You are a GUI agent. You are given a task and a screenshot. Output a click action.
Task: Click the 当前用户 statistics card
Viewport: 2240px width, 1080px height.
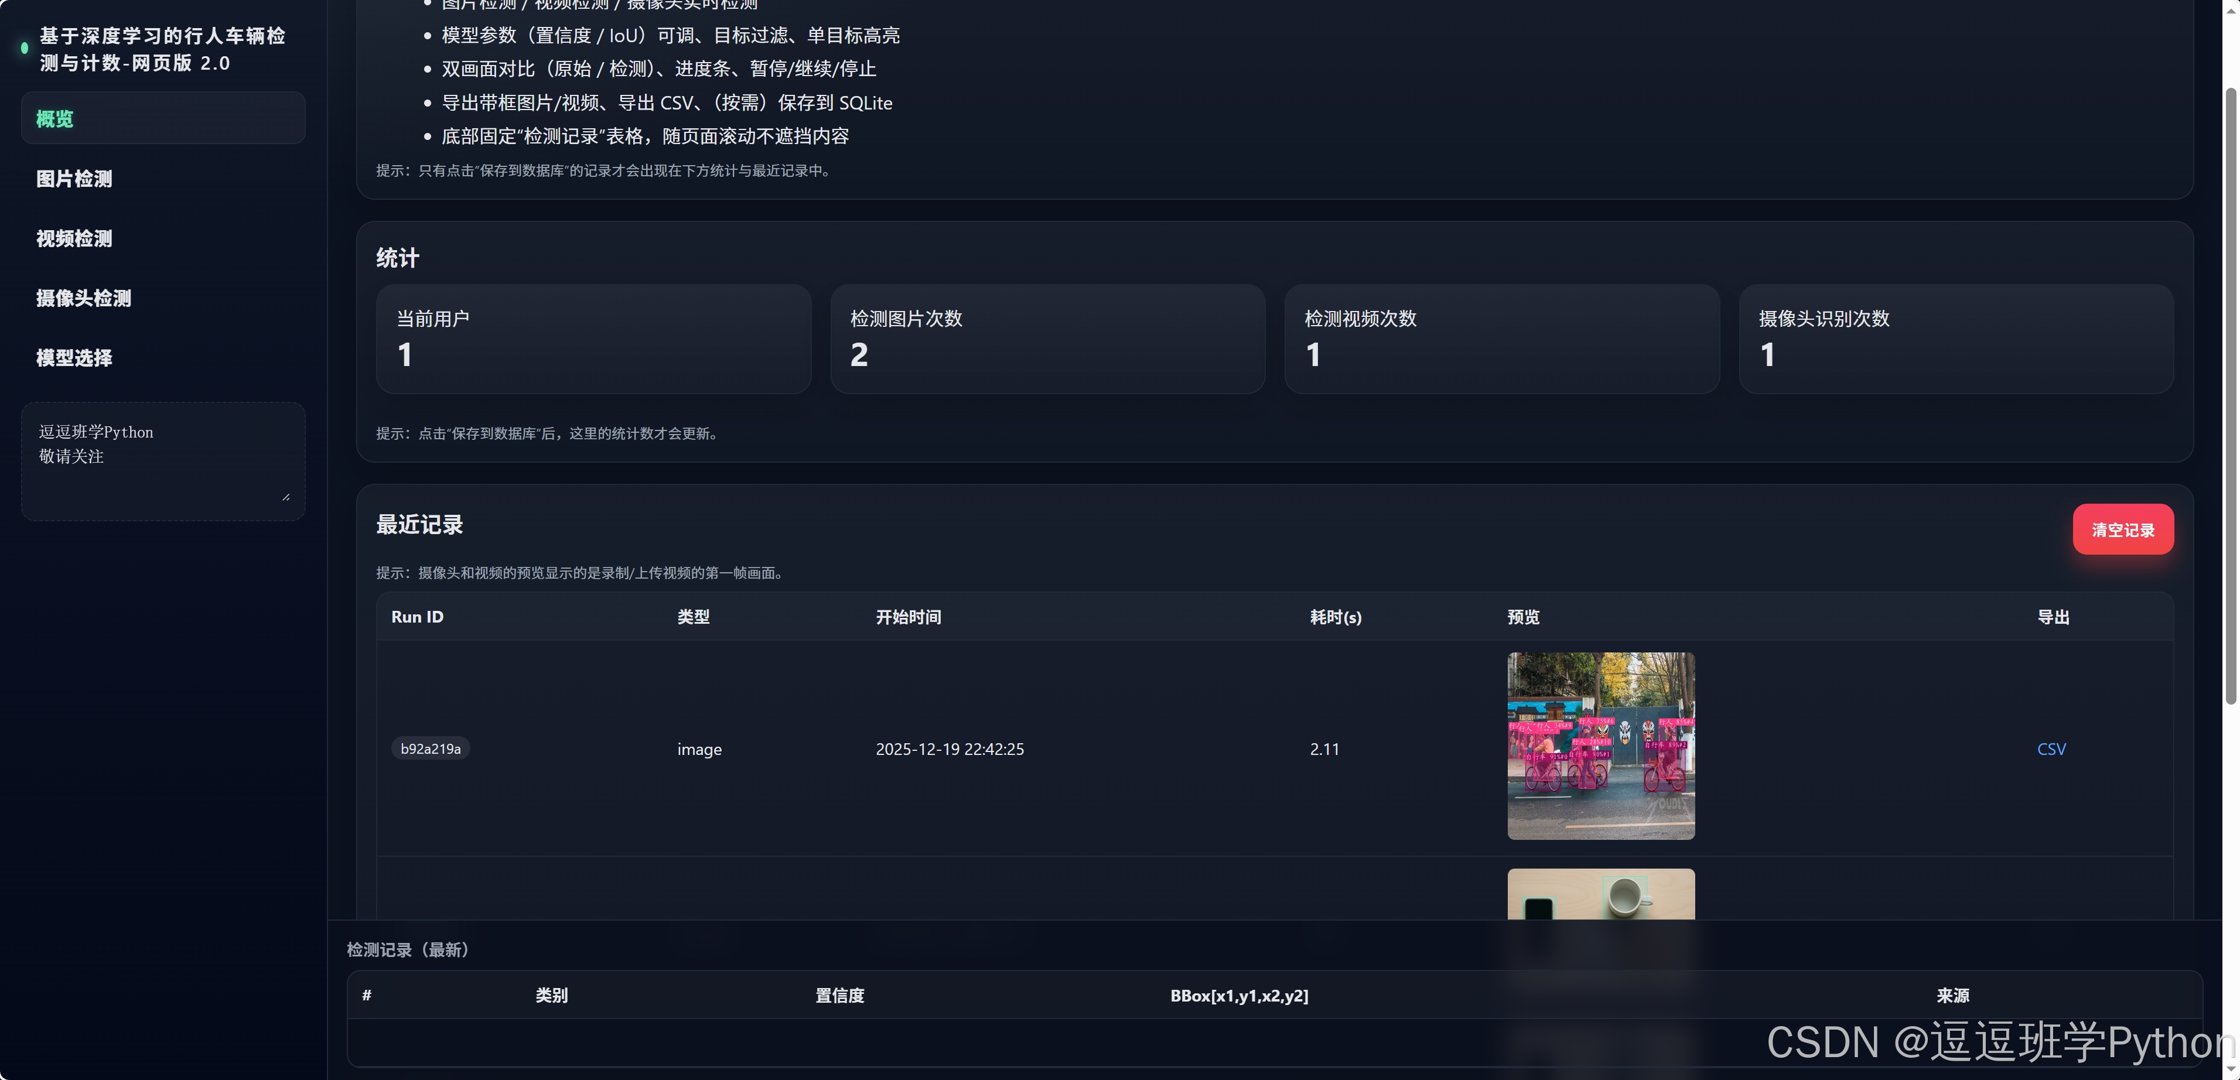pos(593,339)
